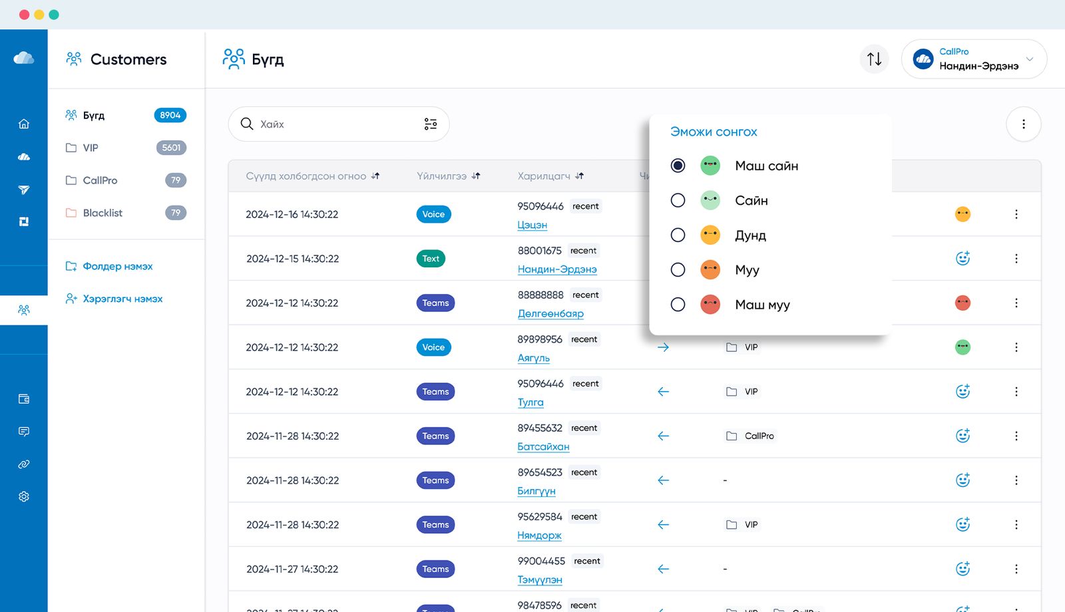
Task: Click the search filter sliders icon
Action: [431, 124]
